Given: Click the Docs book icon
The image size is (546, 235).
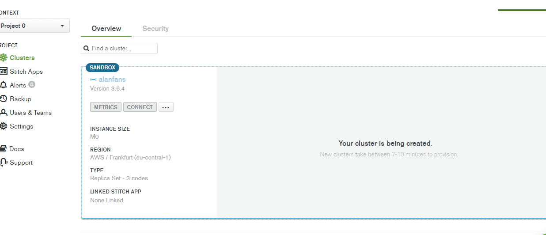Looking at the screenshot, I should click(4, 149).
